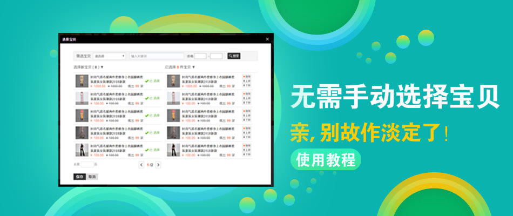Viewport: 513px width, 216px height.
Task: Move the yellow outfit selected item up
Action: (247, 81)
